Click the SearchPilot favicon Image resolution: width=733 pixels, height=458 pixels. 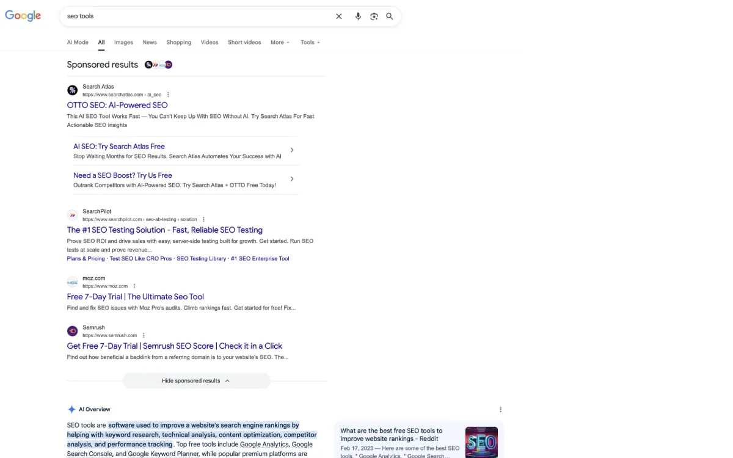click(x=73, y=214)
